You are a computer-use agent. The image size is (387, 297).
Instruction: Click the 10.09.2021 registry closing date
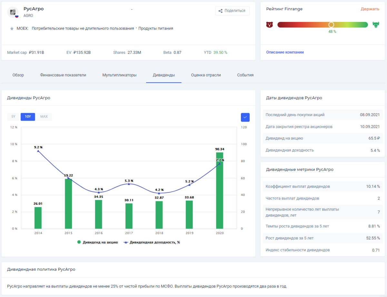click(x=370, y=127)
